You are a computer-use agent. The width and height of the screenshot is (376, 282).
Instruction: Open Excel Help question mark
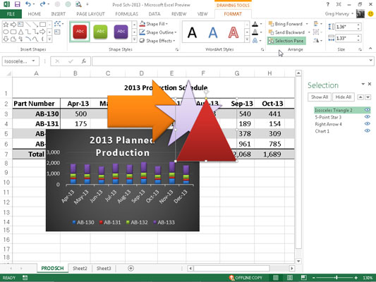pos(327,4)
